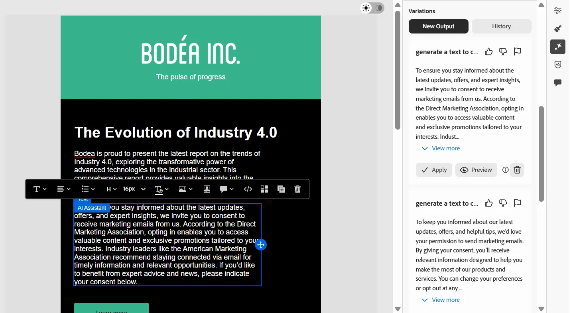The width and height of the screenshot is (571, 313).
Task: Thumbs down the variation starting "To ensure"
Action: pyautogui.click(x=503, y=51)
